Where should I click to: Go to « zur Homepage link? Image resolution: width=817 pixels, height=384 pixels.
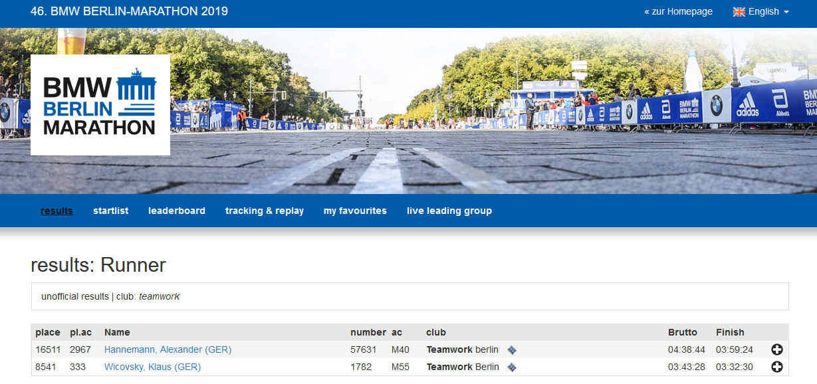pyautogui.click(x=678, y=11)
